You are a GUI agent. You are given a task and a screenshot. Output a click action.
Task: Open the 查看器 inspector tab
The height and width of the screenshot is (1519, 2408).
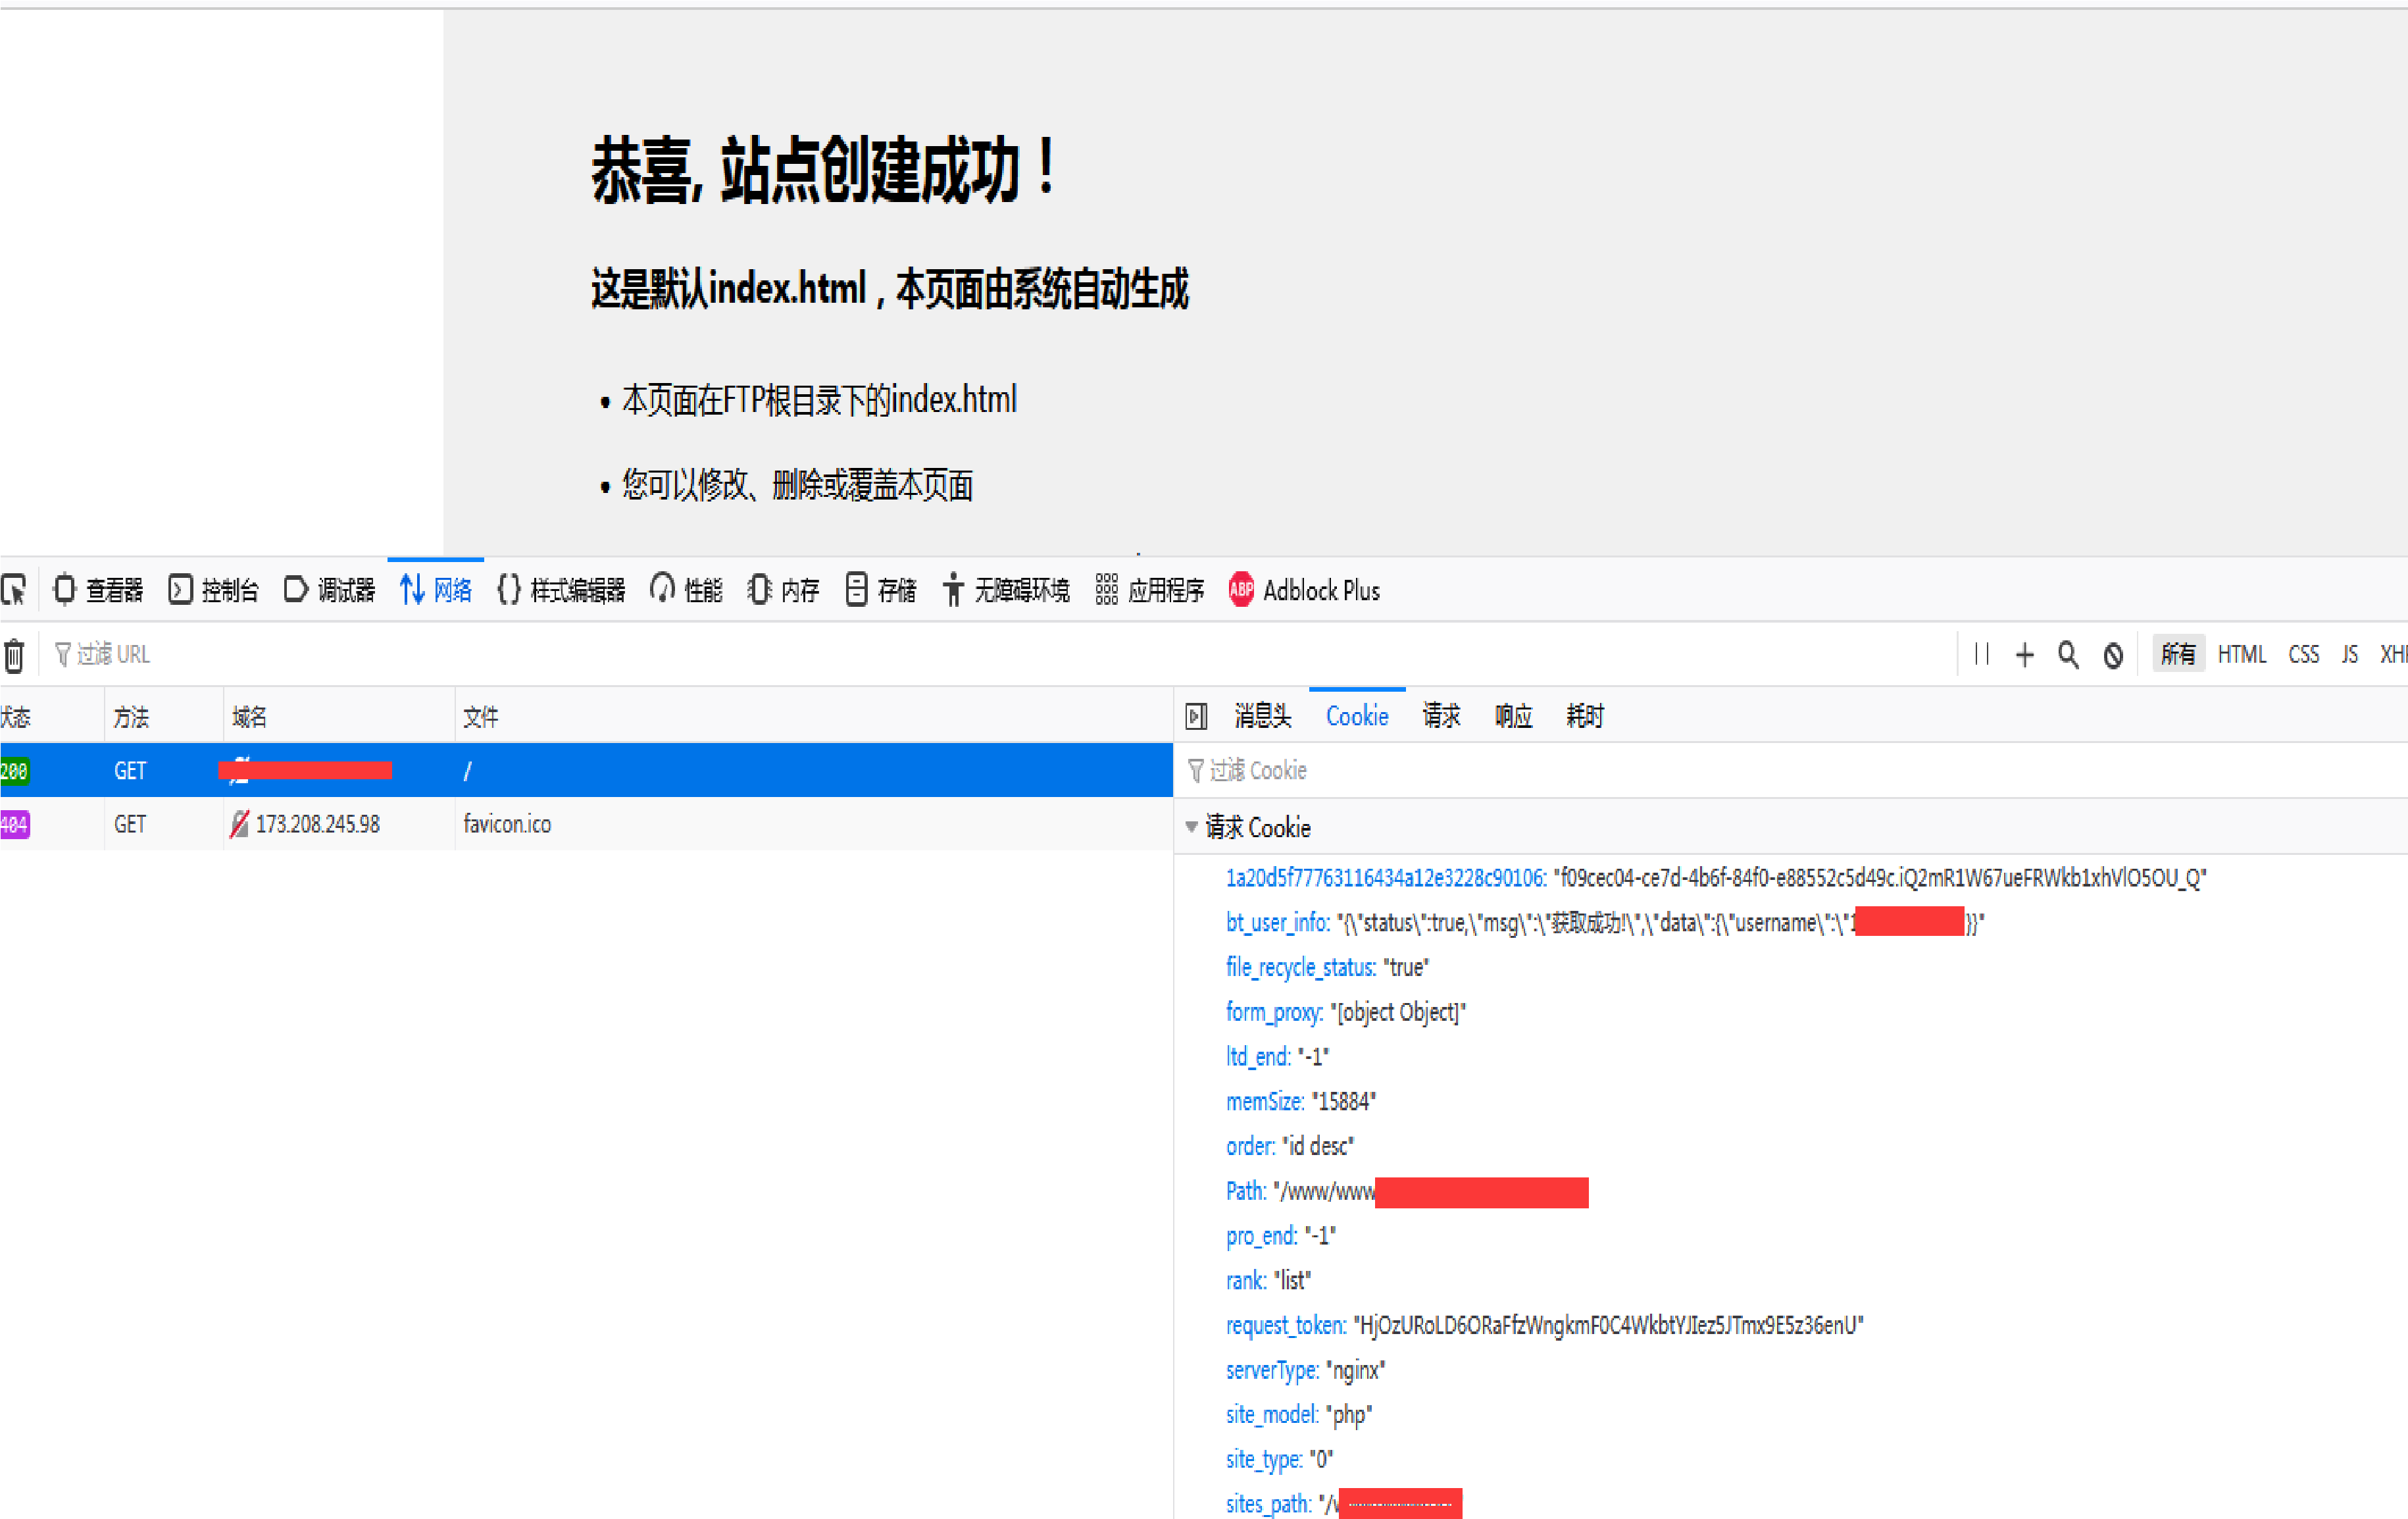point(98,590)
